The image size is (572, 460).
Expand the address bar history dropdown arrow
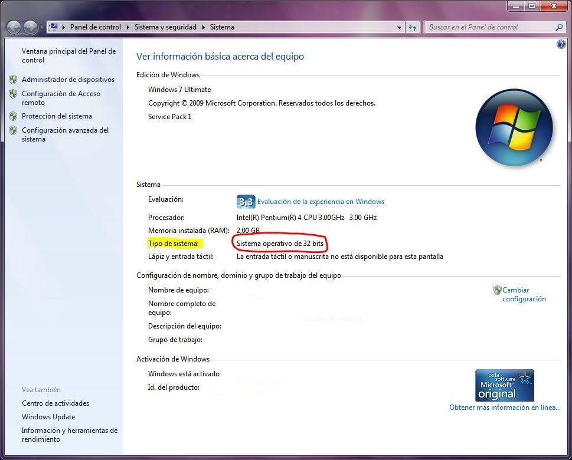point(400,27)
